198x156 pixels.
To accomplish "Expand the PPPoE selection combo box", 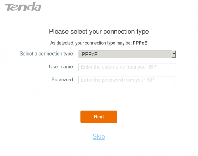I will (x=127, y=54).
